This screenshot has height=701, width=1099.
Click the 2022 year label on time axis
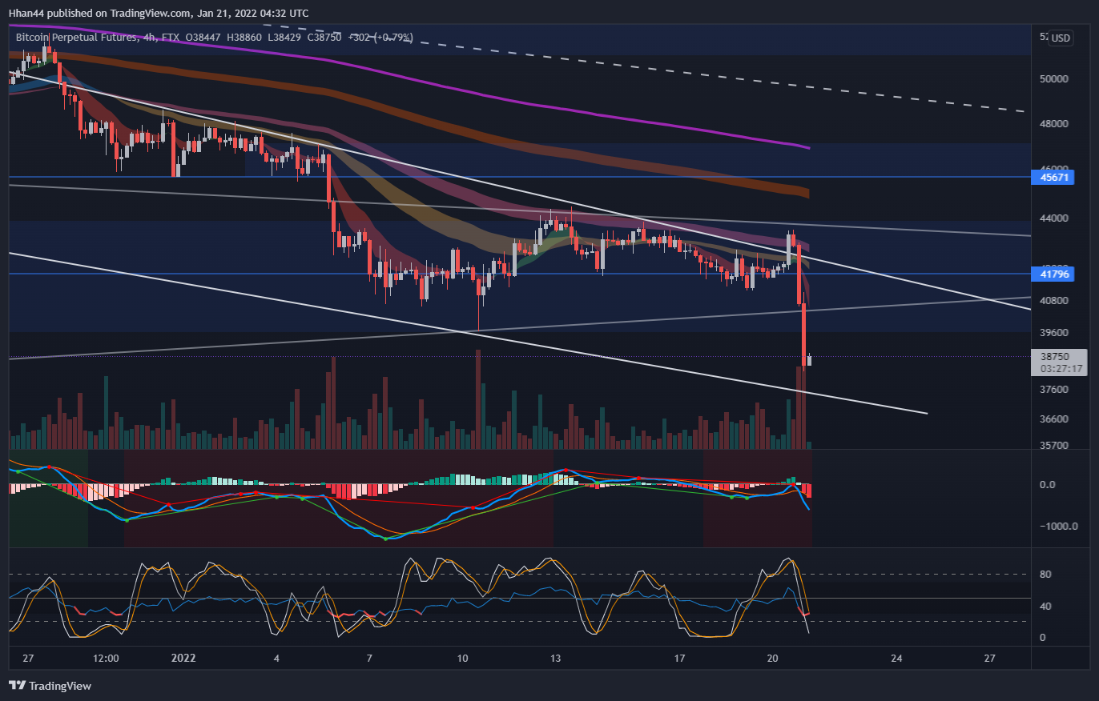point(183,659)
